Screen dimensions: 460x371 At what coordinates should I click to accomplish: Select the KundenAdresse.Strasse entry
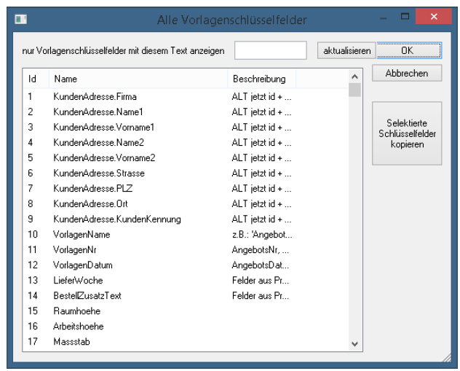[98, 173]
